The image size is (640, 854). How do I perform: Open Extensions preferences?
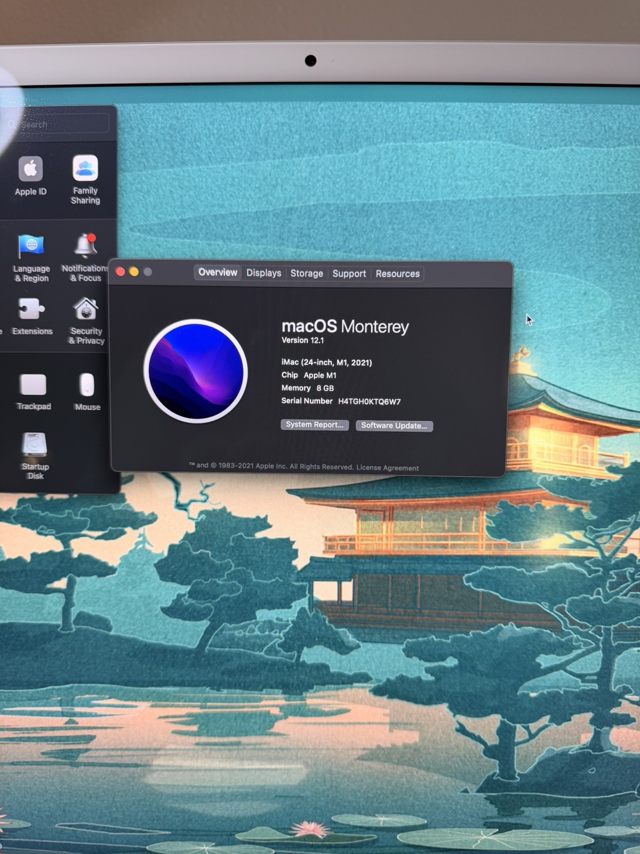[32, 316]
